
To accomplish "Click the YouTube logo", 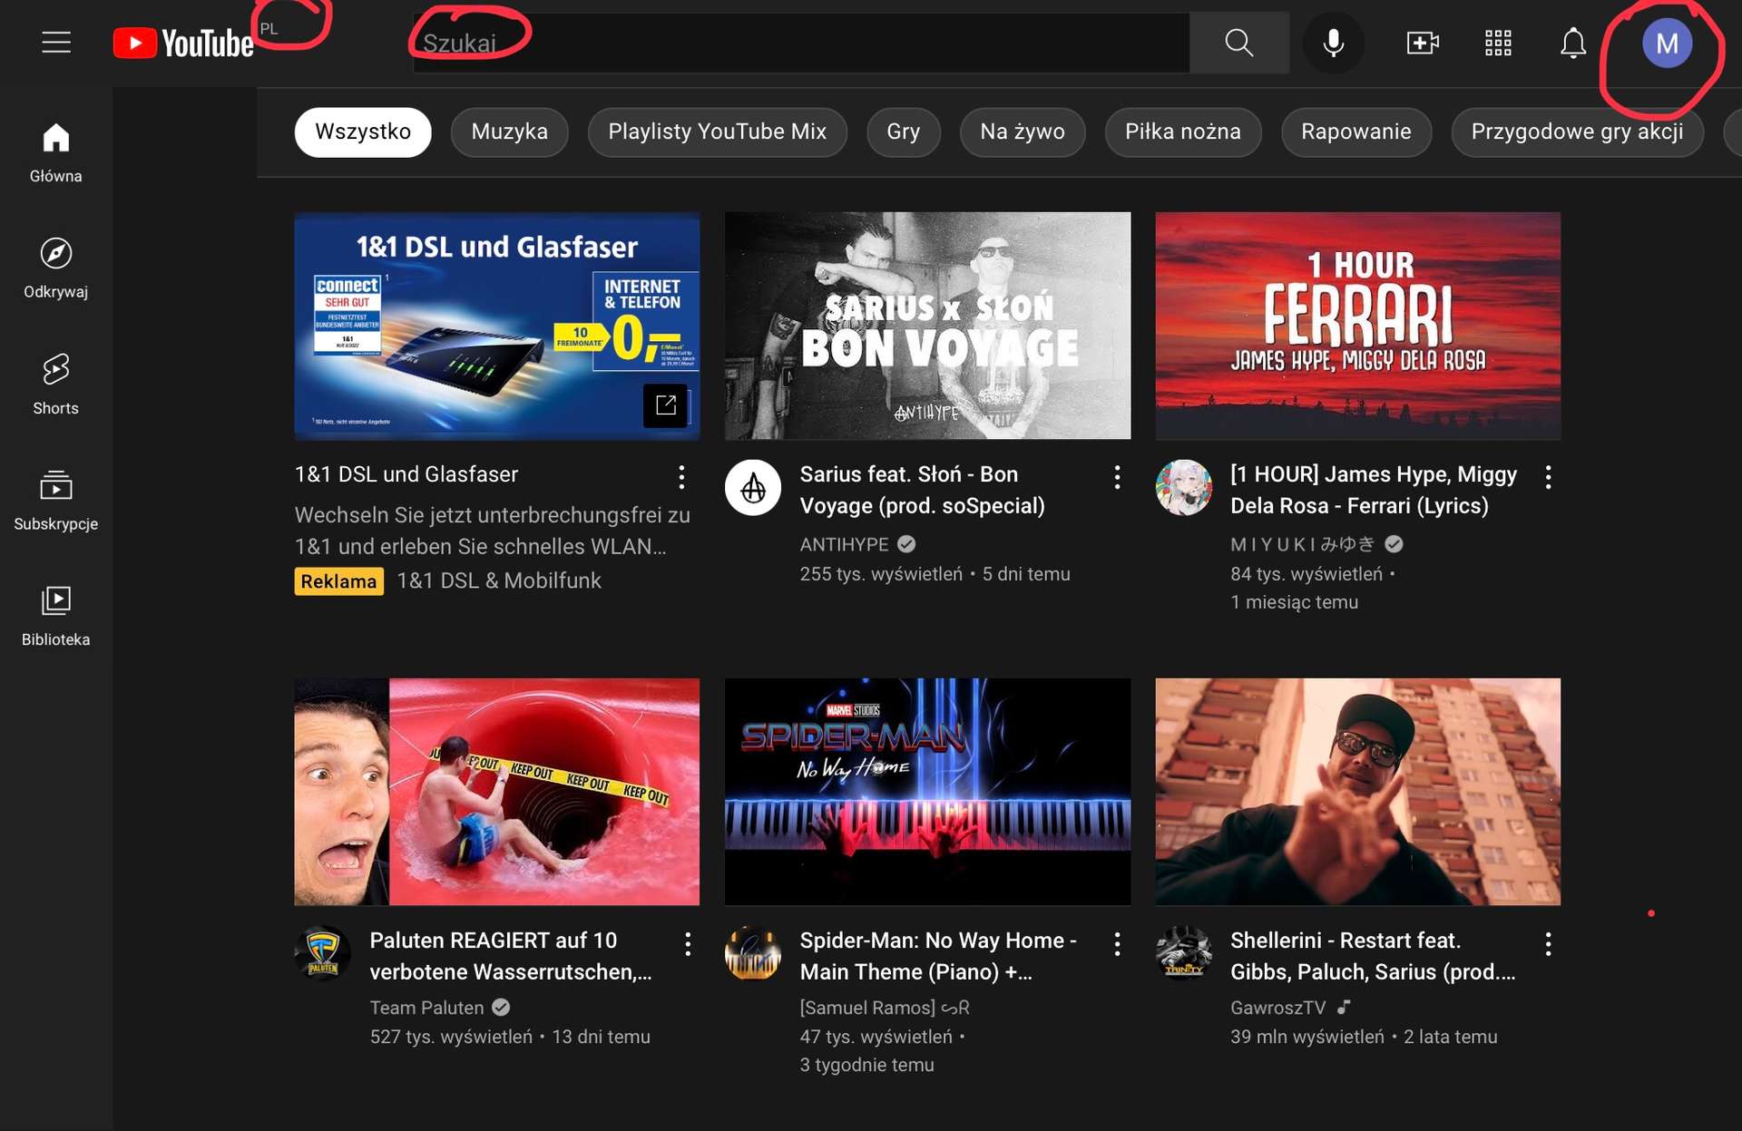I will click(x=183, y=43).
